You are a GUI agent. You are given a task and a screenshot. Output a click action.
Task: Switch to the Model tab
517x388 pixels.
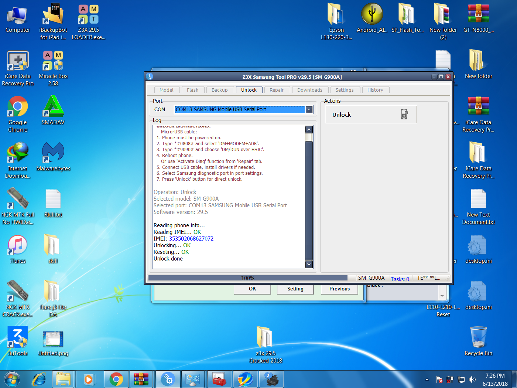click(167, 90)
